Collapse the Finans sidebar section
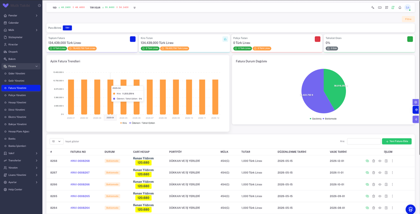This screenshot has height=214, width=420. coord(21,66)
